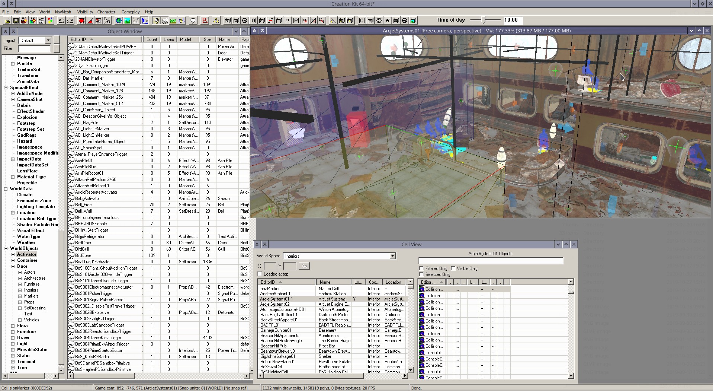Toggle the red Snap to Angle icon

90,20
